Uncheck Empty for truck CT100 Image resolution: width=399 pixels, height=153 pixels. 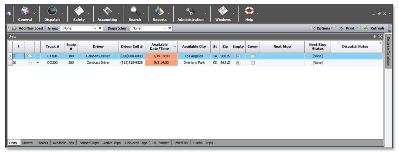pos(238,56)
